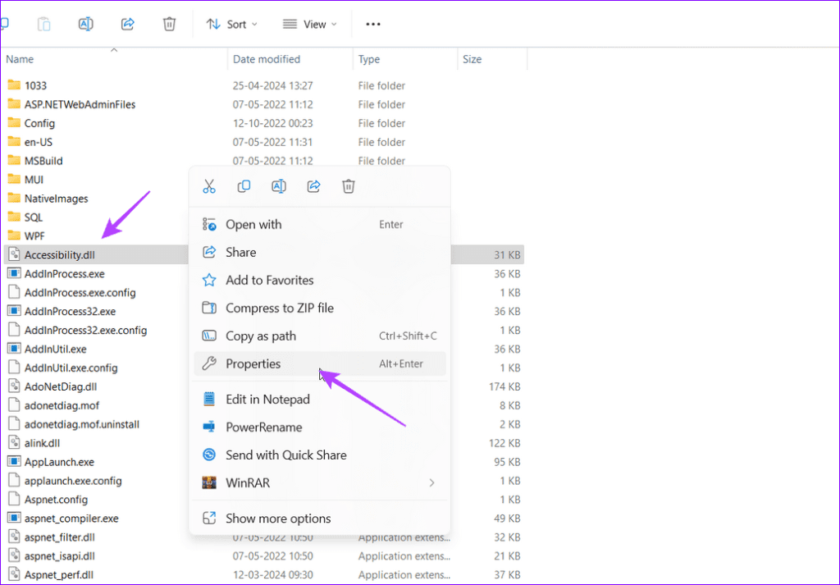Click the Rename icon in the top toolbar

(85, 24)
